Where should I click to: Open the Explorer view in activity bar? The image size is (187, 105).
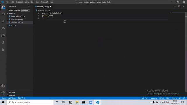[3, 7]
